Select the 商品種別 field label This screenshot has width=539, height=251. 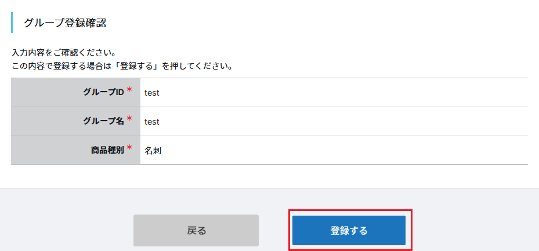pyautogui.click(x=107, y=151)
